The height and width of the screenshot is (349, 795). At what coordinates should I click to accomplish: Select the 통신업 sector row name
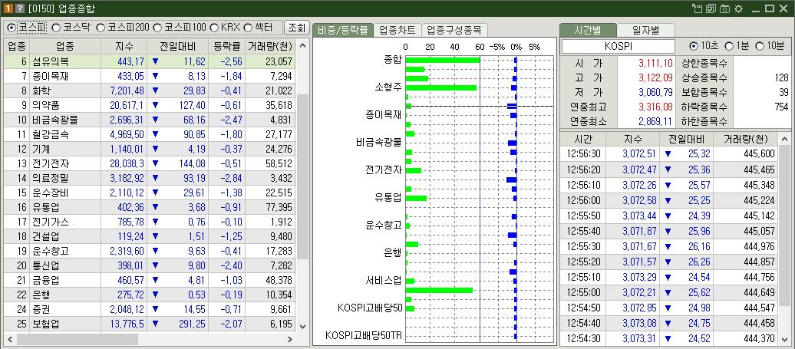pyautogui.click(x=44, y=265)
